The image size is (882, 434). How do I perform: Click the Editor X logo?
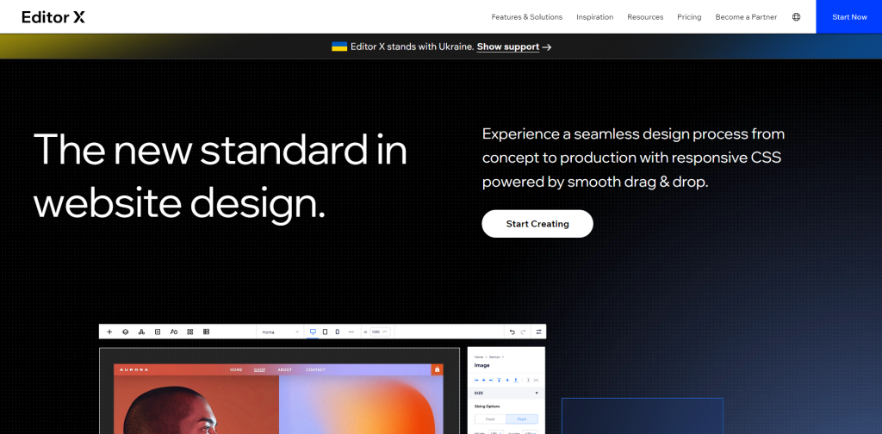pyautogui.click(x=53, y=17)
